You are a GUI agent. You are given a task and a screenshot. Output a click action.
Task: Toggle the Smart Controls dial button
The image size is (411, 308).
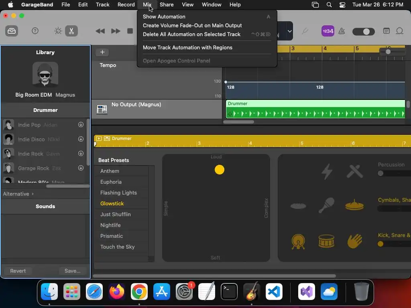[58, 31]
